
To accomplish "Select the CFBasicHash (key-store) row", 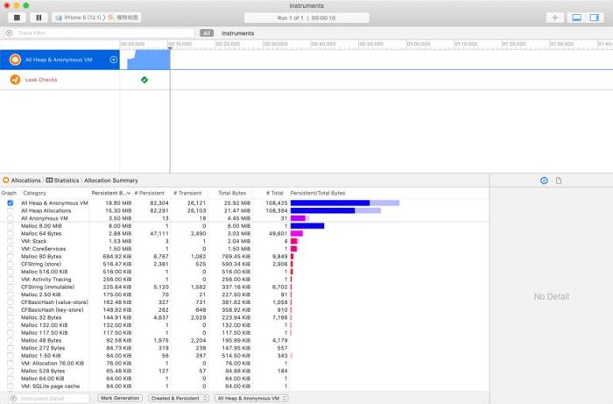I will click(x=244, y=309).
